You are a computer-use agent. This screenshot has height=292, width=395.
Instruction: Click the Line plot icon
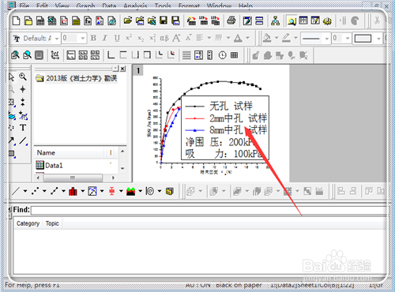click(16, 191)
